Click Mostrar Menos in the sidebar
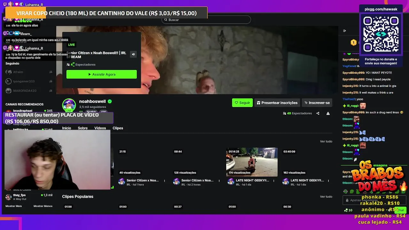The width and height of the screenshot is (409, 230). 43,206
